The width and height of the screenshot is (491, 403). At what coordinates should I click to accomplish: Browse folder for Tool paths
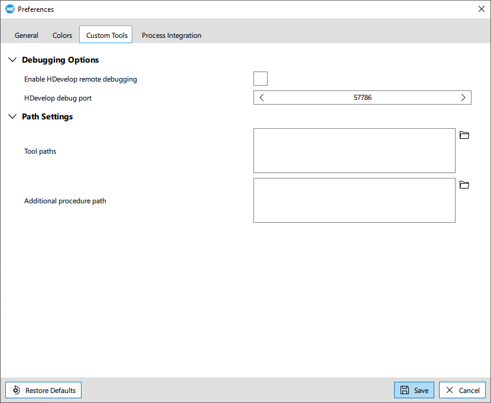[x=464, y=135]
